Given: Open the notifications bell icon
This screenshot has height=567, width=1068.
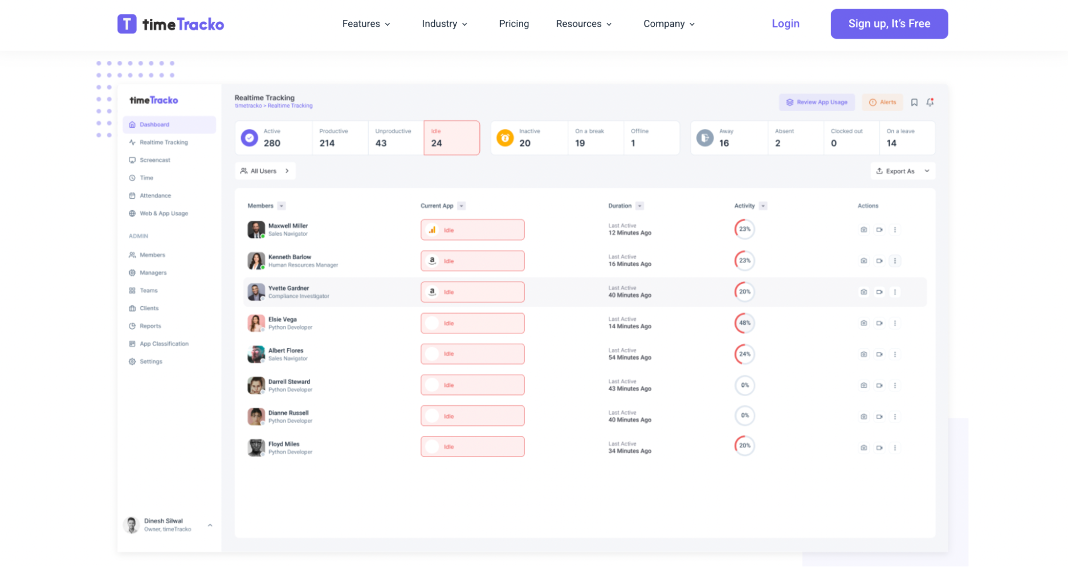Looking at the screenshot, I should pos(930,102).
